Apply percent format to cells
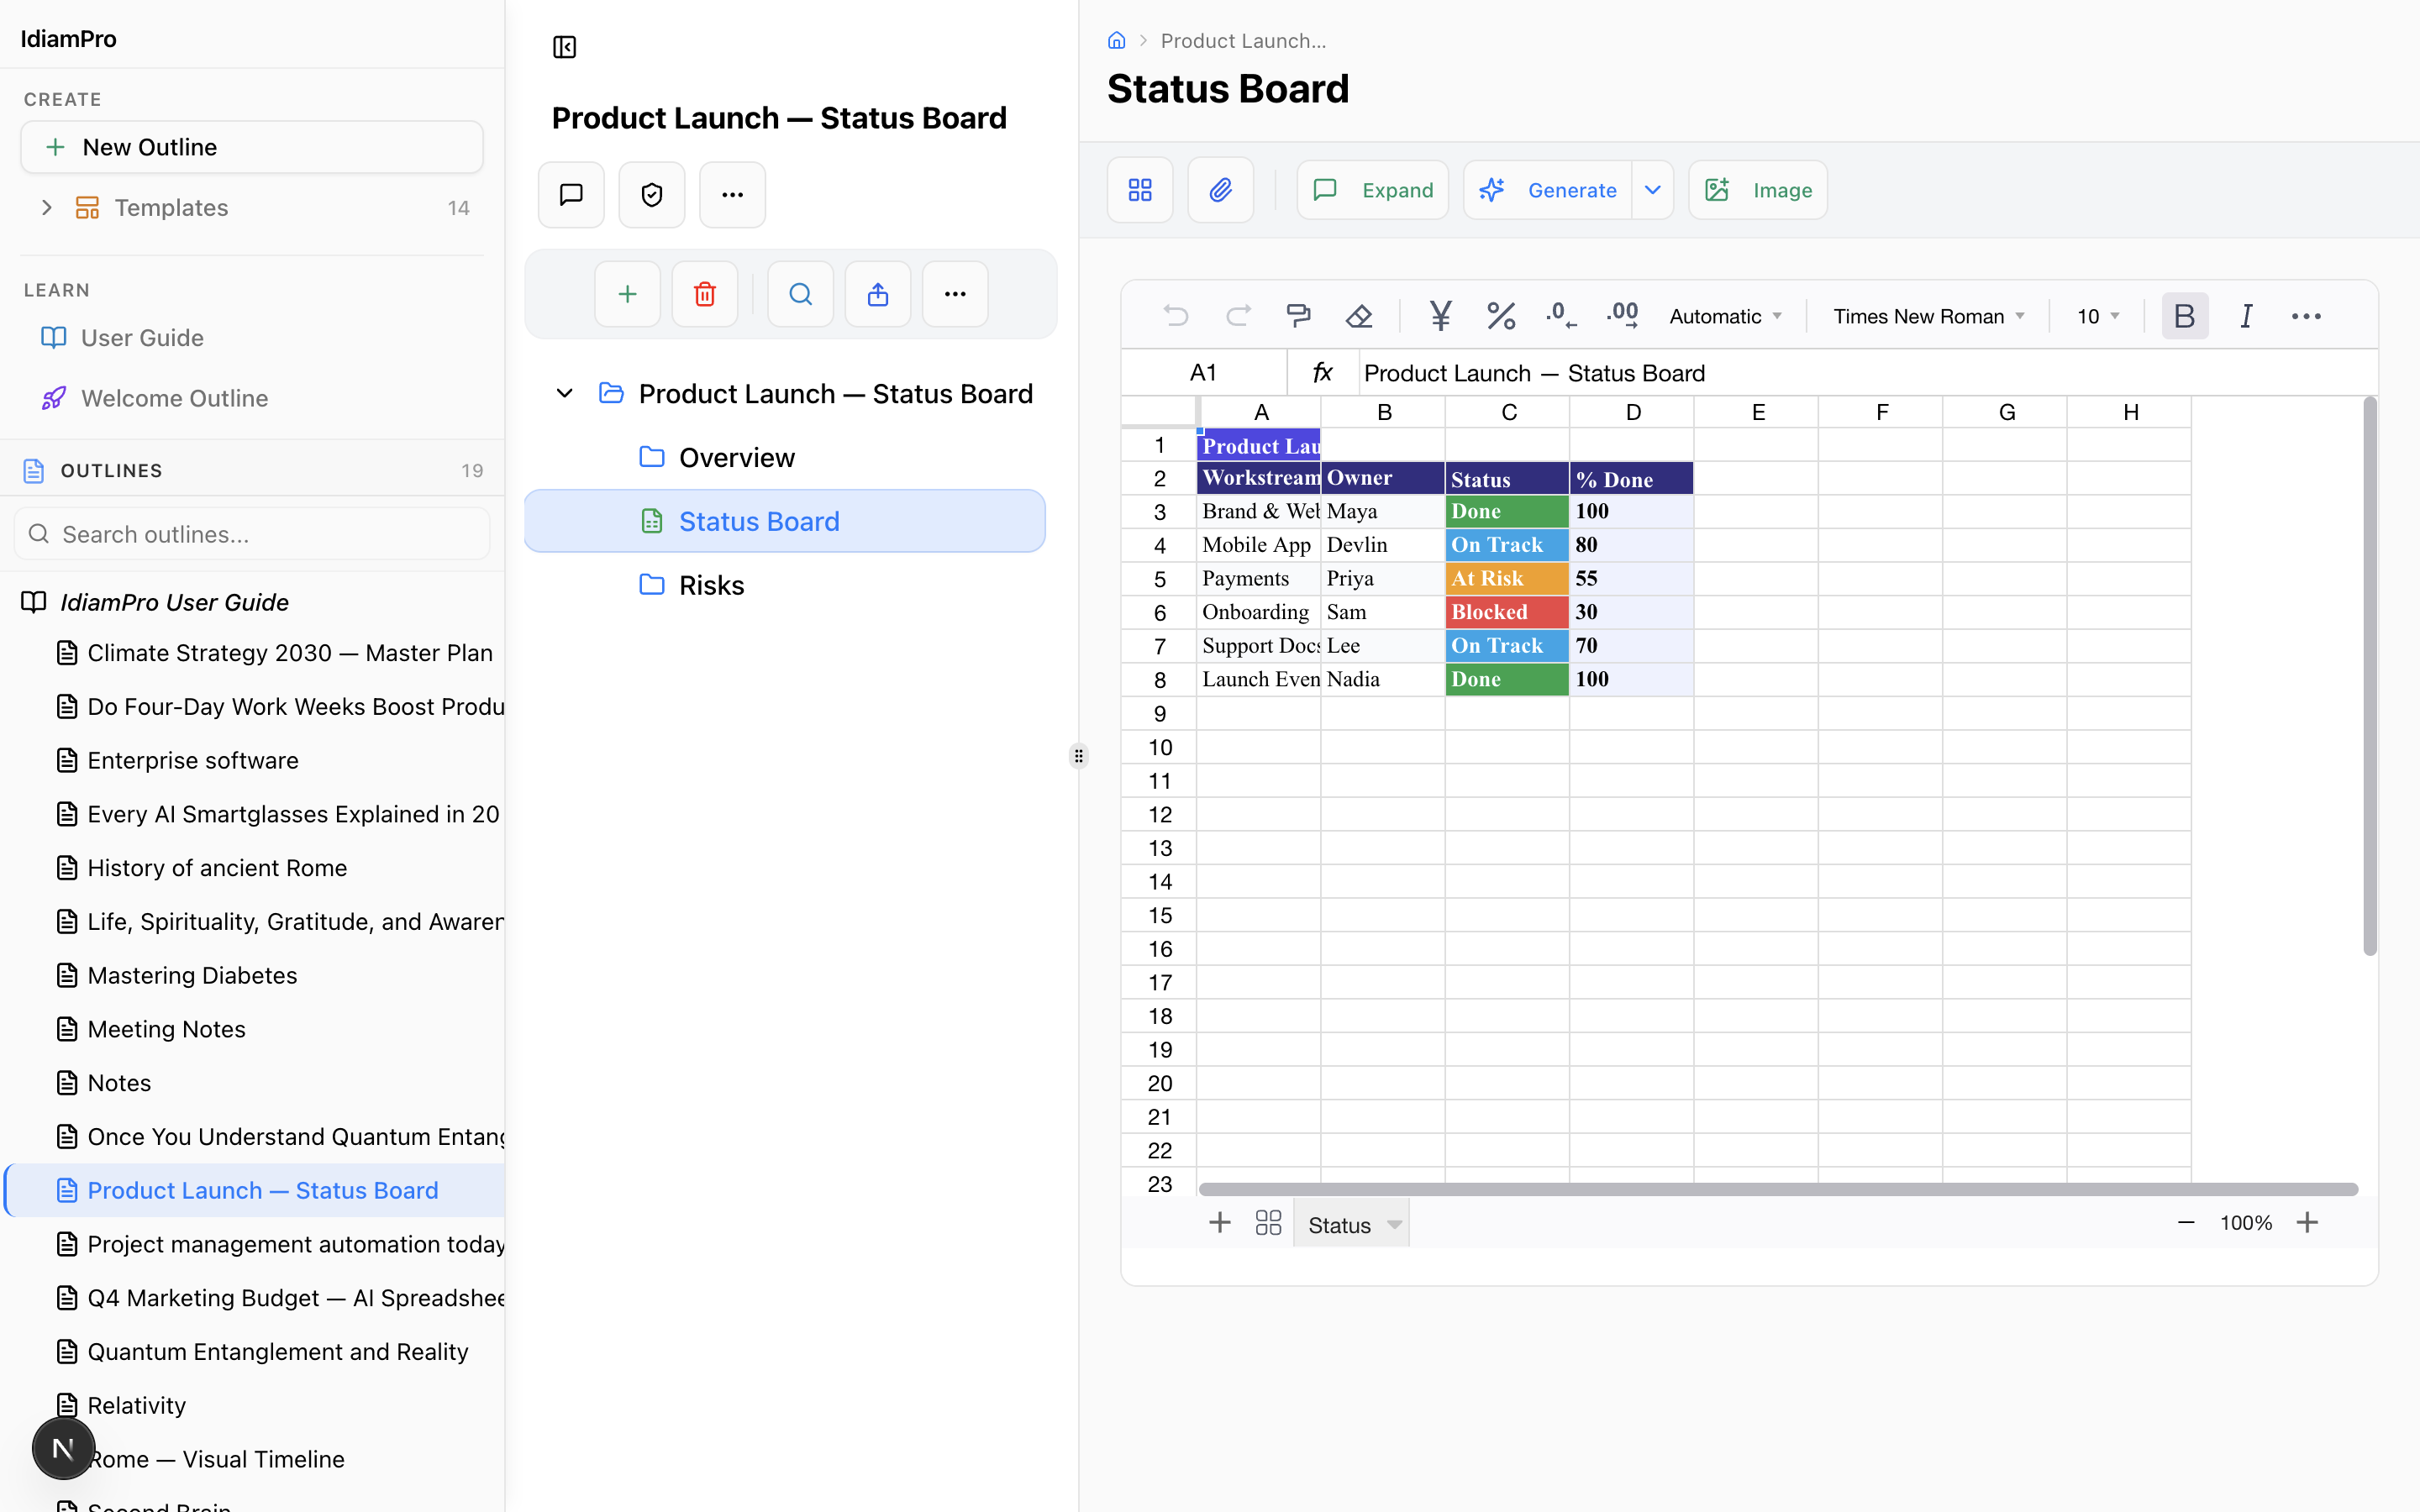 (1501, 316)
